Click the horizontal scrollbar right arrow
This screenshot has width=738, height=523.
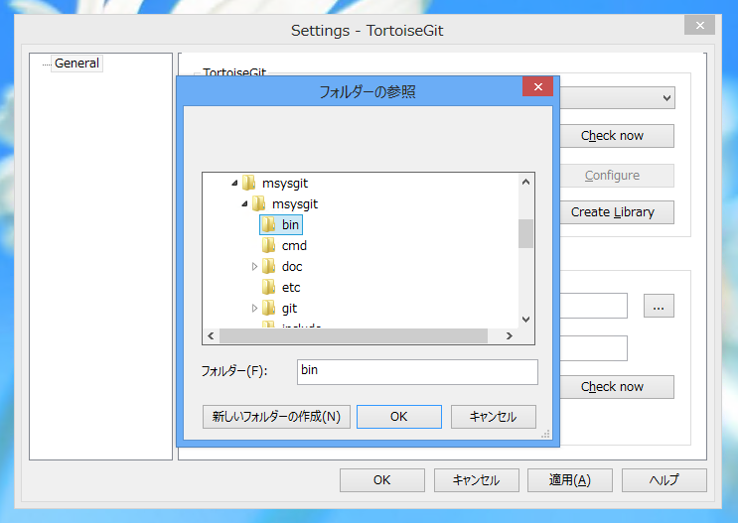tap(509, 335)
